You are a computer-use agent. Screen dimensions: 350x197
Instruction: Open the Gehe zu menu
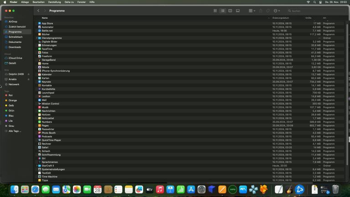[x=69, y=2]
